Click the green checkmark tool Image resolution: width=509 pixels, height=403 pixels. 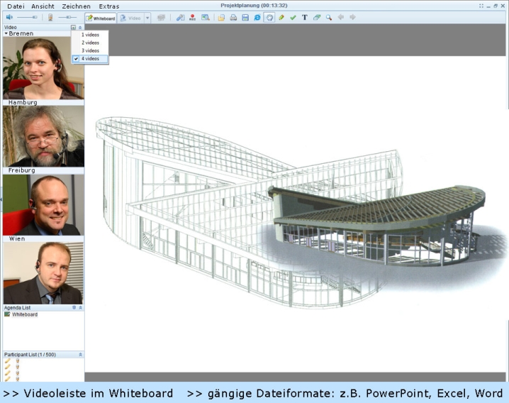point(293,18)
